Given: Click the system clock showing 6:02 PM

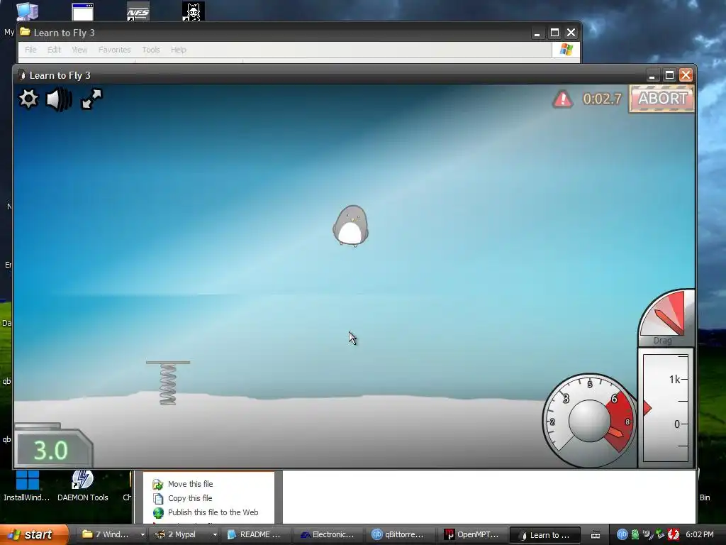Looking at the screenshot, I should 700,534.
